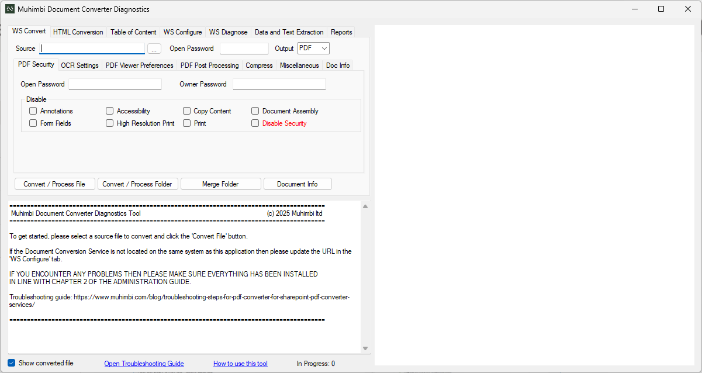Viewport: 702px width, 373px height.
Task: Go to the PDF Post Processing tab
Action: (209, 65)
